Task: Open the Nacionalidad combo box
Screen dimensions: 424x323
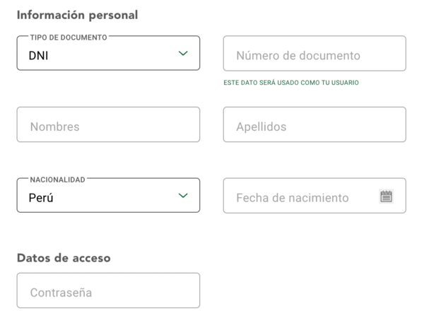Action: click(108, 196)
